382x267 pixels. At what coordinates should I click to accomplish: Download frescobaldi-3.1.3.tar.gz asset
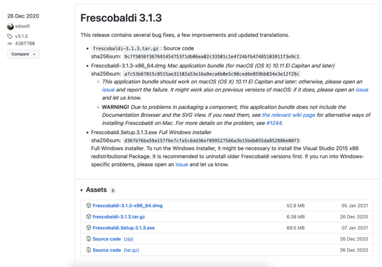coord(119,217)
